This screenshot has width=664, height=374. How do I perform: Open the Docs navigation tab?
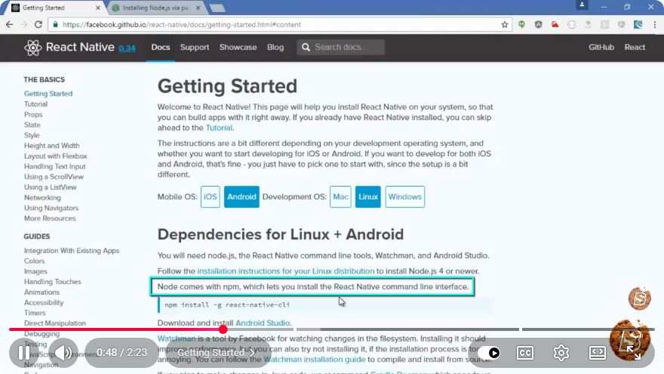point(161,47)
